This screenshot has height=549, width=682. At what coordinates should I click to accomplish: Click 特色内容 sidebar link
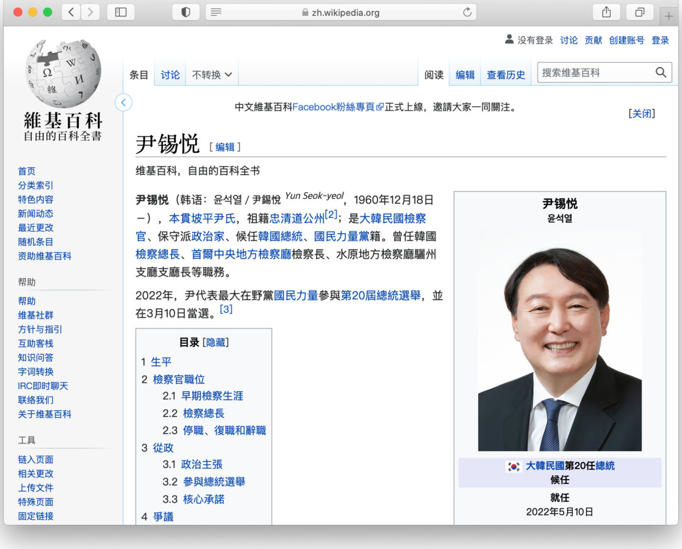pos(35,199)
